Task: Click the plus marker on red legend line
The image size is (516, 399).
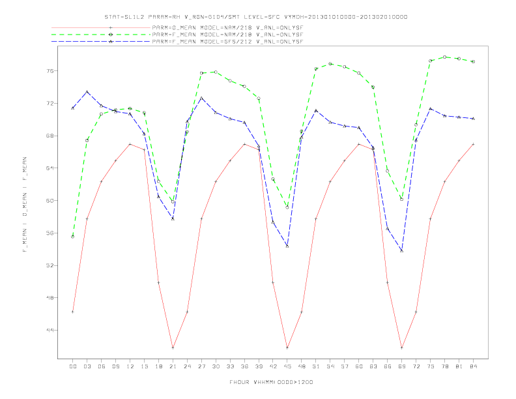Action: (x=111, y=27)
